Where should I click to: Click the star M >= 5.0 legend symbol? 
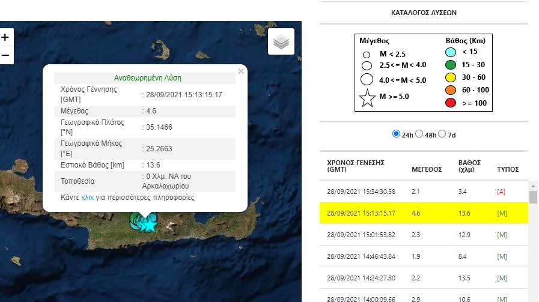point(367,100)
